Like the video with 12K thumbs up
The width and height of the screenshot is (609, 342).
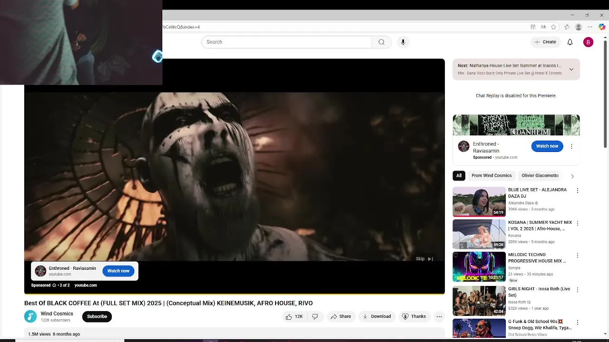click(294, 316)
